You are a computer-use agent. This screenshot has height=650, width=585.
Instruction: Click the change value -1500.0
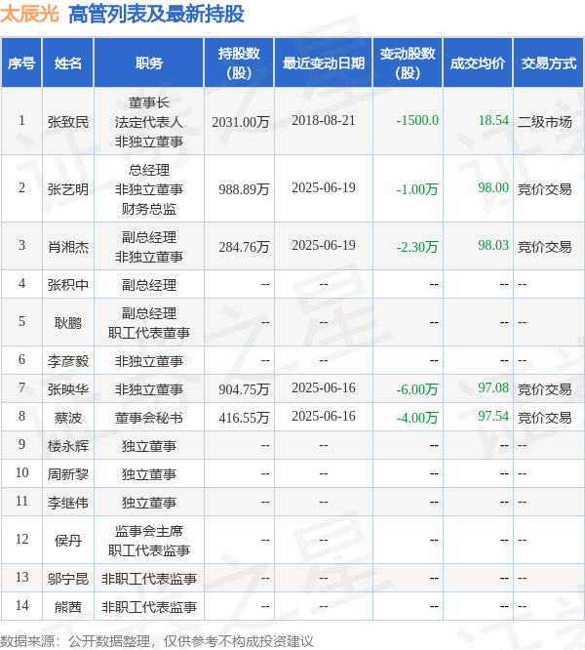coord(417,120)
